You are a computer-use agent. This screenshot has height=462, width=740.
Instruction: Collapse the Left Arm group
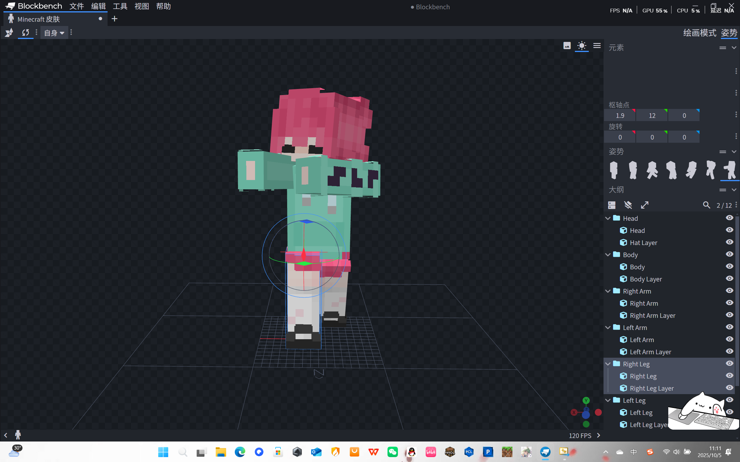pyautogui.click(x=608, y=328)
